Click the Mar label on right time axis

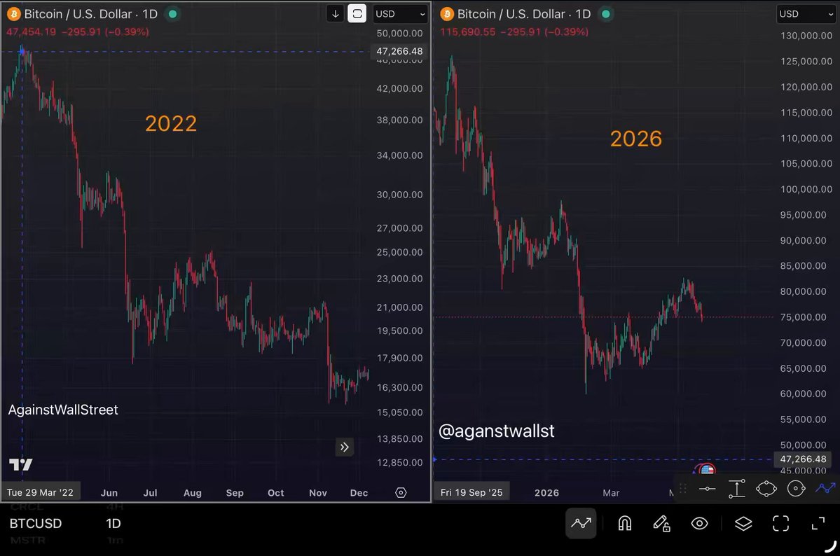tap(611, 493)
